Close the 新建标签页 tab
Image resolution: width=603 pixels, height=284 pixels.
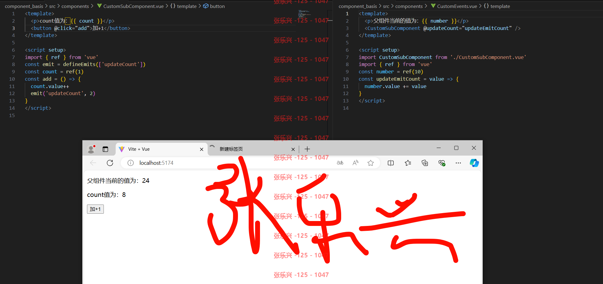click(293, 149)
